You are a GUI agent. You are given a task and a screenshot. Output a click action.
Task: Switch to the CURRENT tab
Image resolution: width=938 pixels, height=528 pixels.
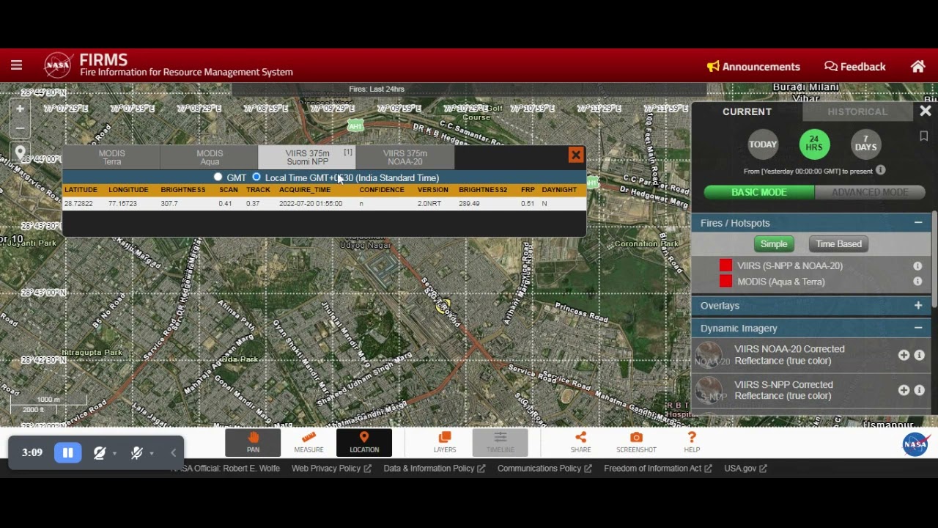pyautogui.click(x=747, y=111)
